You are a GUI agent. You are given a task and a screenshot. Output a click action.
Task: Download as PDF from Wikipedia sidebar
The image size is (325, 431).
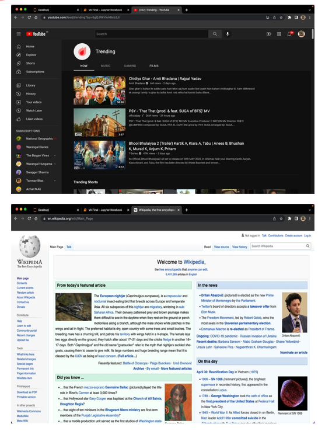tap(27, 392)
